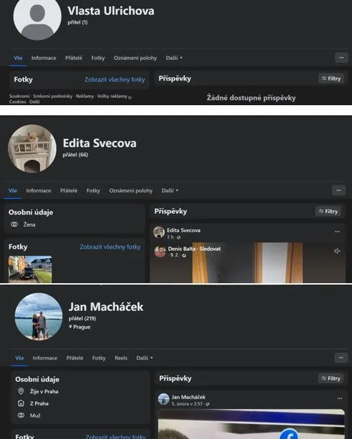
Task: Open three-dots menu on Jan Macháček profile bar
Action: pos(341,357)
